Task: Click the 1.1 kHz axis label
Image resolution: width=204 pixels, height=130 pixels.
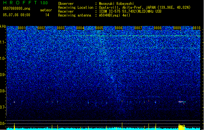Action: coord(3,42)
